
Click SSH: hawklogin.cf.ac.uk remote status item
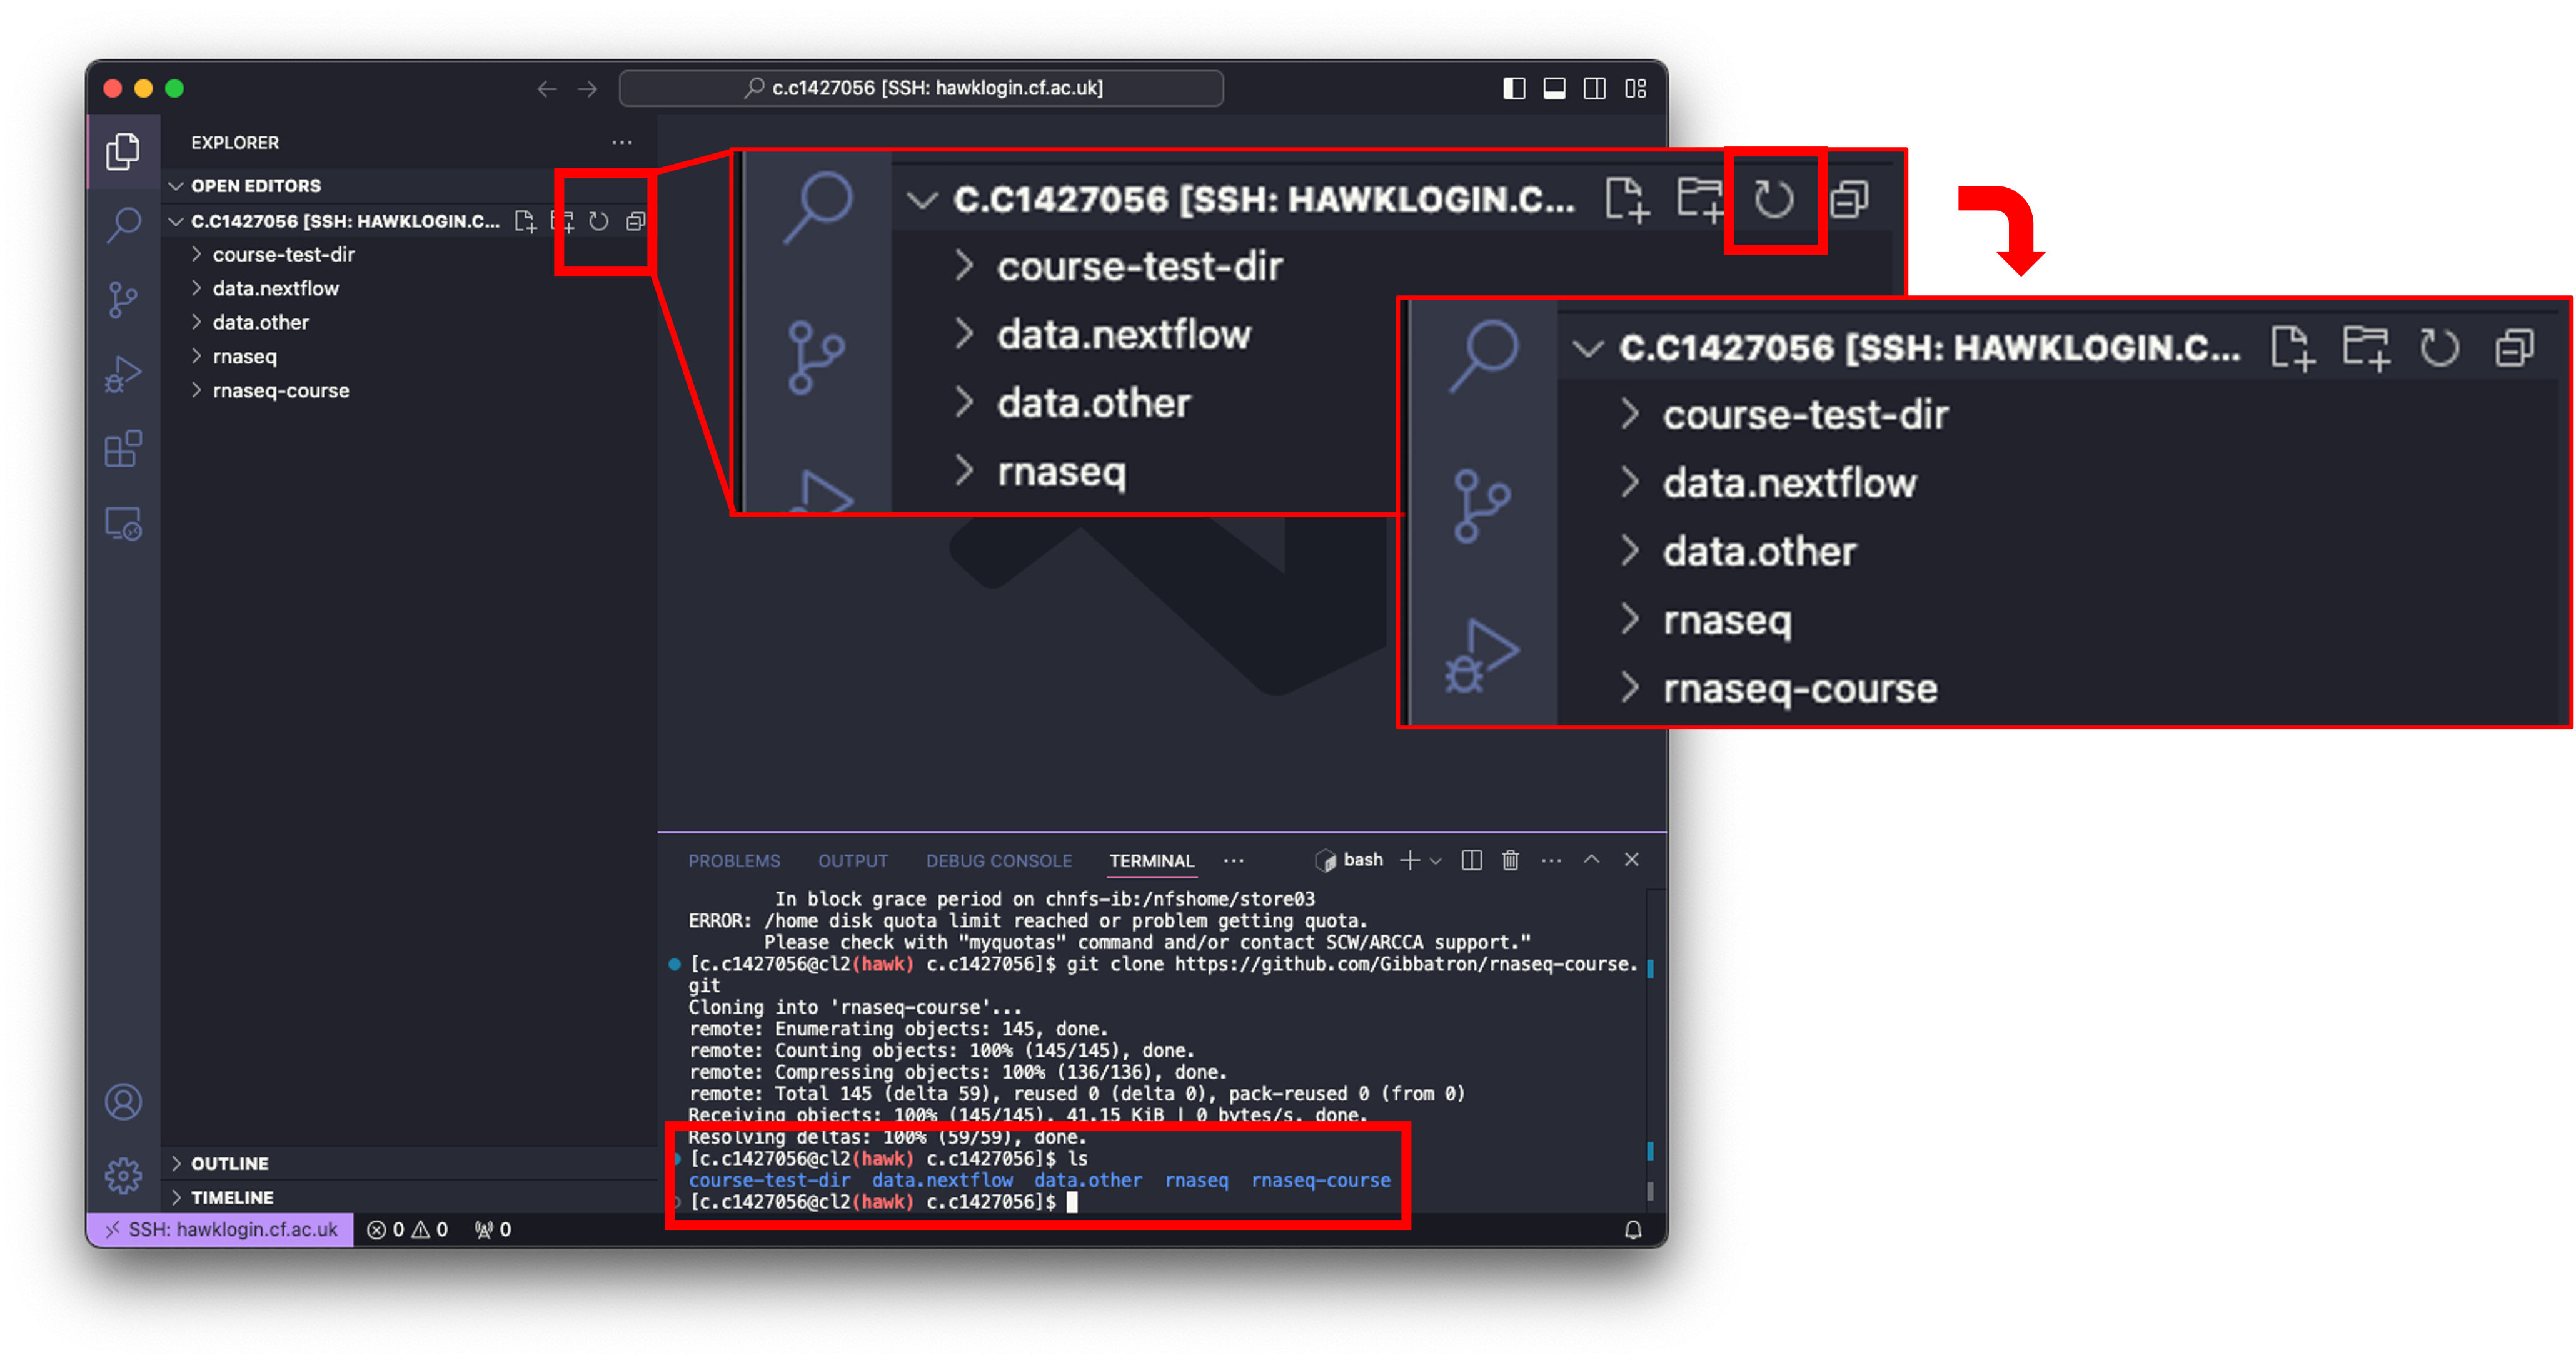(x=220, y=1229)
